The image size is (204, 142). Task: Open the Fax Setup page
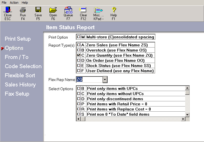point(17,94)
